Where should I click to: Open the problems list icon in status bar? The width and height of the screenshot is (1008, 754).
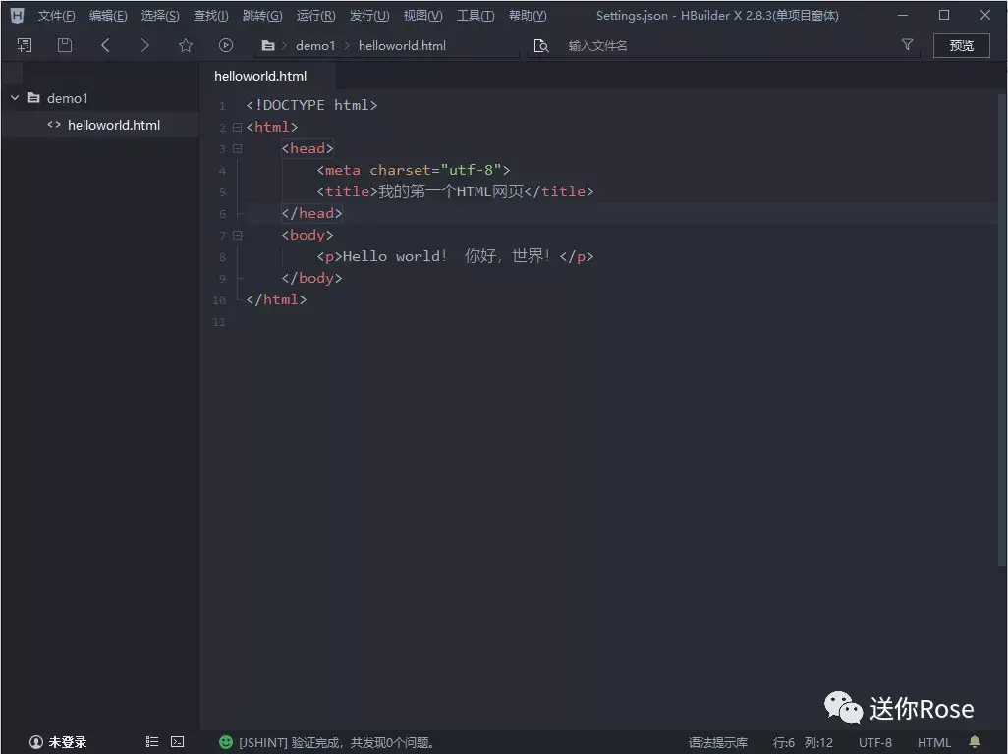point(151,742)
